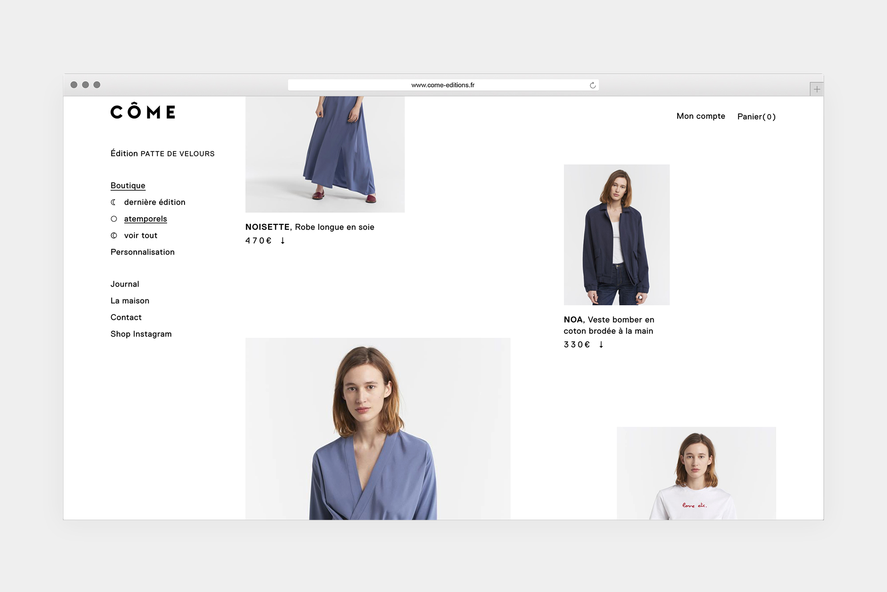Open Shop Instagram link

(x=141, y=334)
